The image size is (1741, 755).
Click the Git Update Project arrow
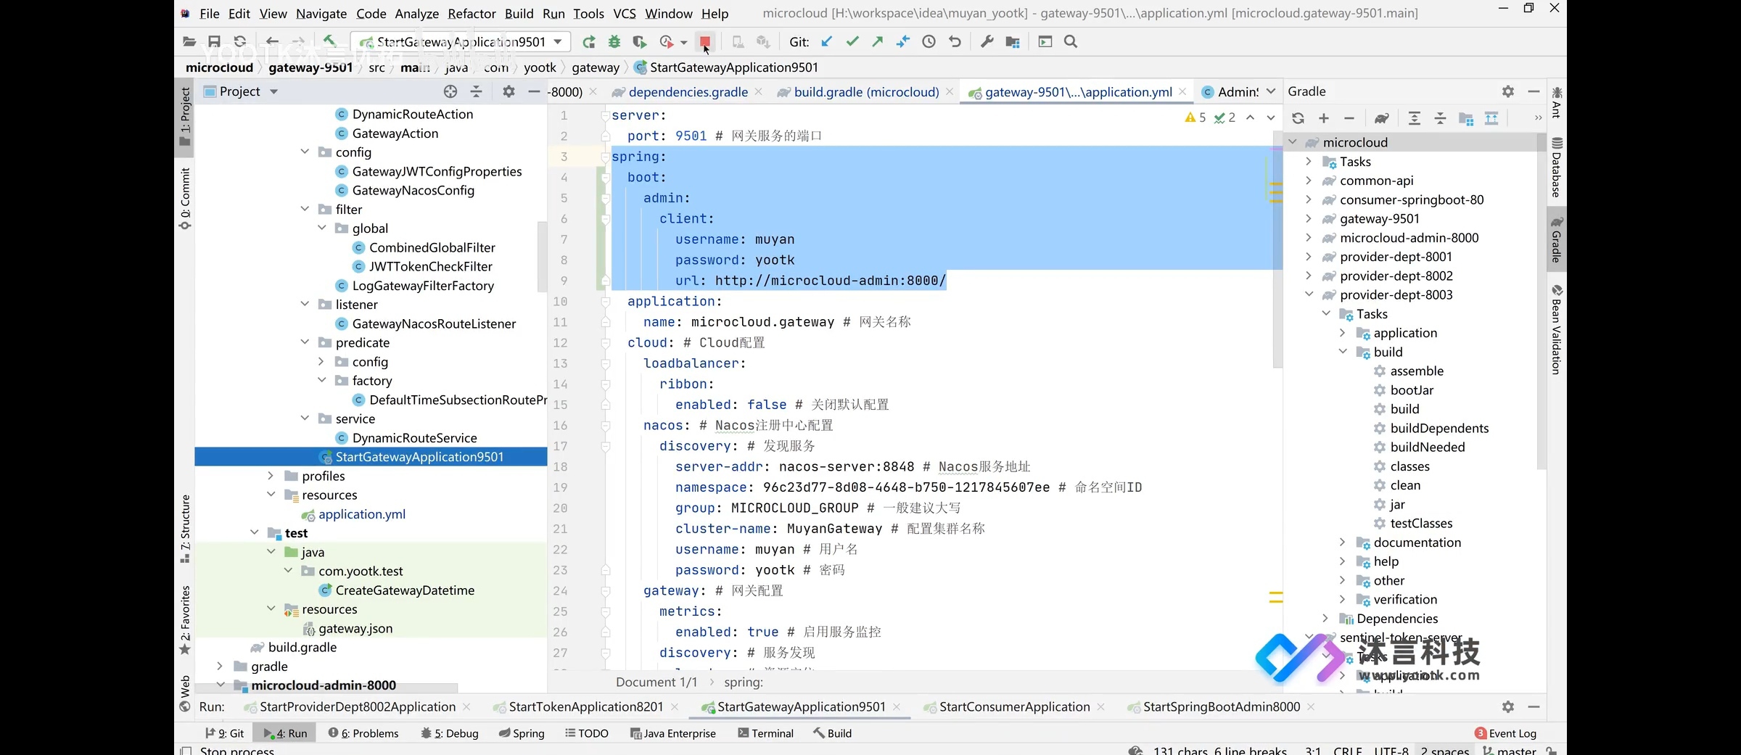827,42
